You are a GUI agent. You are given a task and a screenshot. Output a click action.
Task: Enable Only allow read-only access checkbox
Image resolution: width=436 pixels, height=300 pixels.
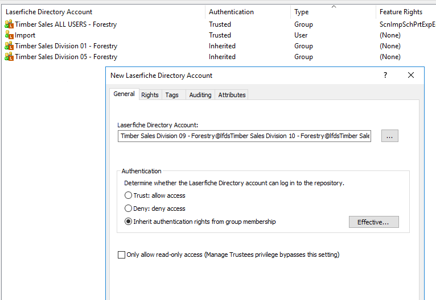[121, 255]
